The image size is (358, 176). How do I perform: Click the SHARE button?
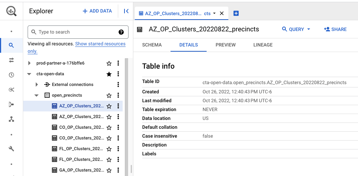336,29
